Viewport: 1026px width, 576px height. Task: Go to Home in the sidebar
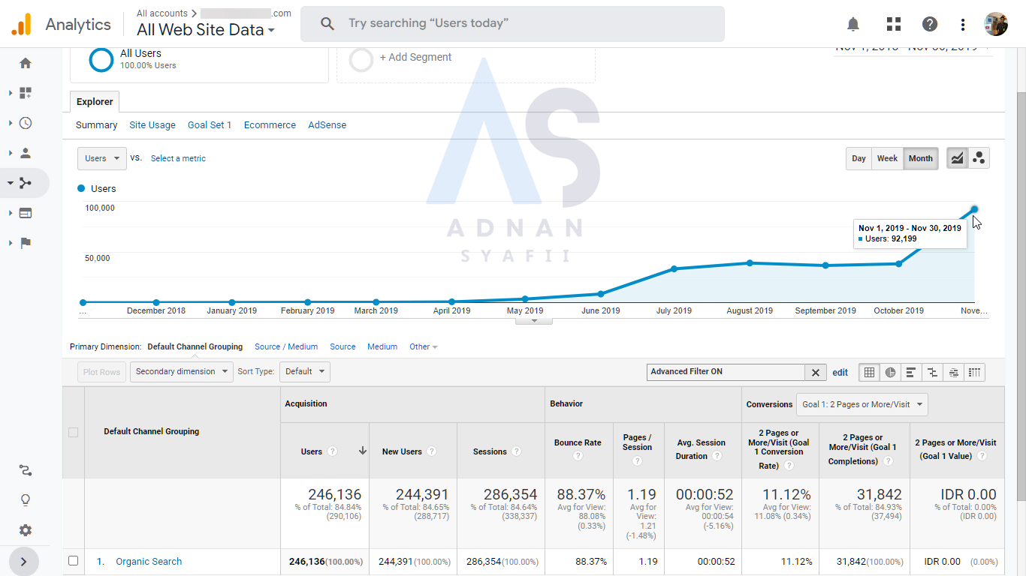(26, 63)
